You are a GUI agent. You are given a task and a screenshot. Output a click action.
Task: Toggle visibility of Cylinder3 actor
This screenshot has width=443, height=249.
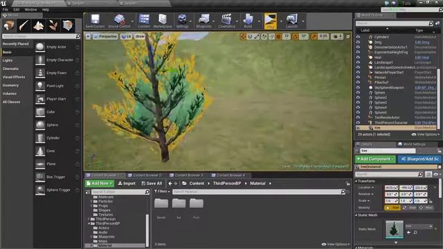point(358,37)
